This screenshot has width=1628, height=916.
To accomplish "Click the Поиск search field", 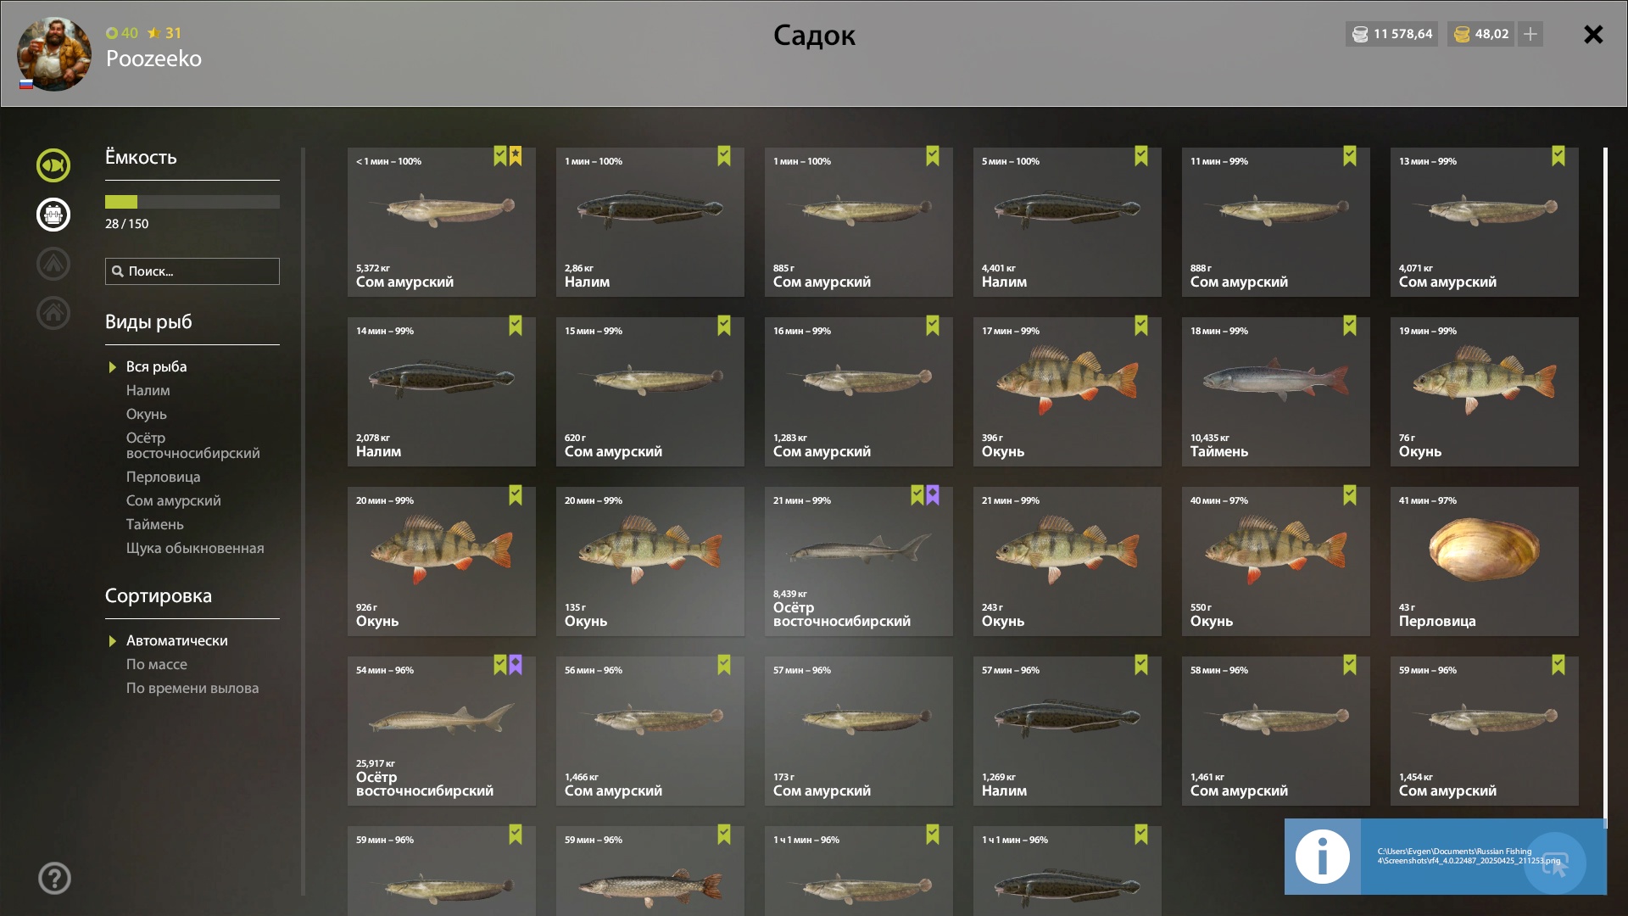I will click(x=192, y=271).
